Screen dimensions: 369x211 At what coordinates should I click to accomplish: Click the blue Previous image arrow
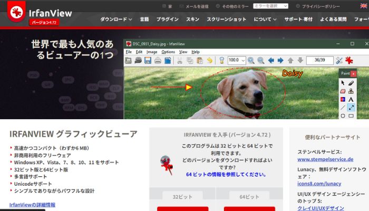271,61
